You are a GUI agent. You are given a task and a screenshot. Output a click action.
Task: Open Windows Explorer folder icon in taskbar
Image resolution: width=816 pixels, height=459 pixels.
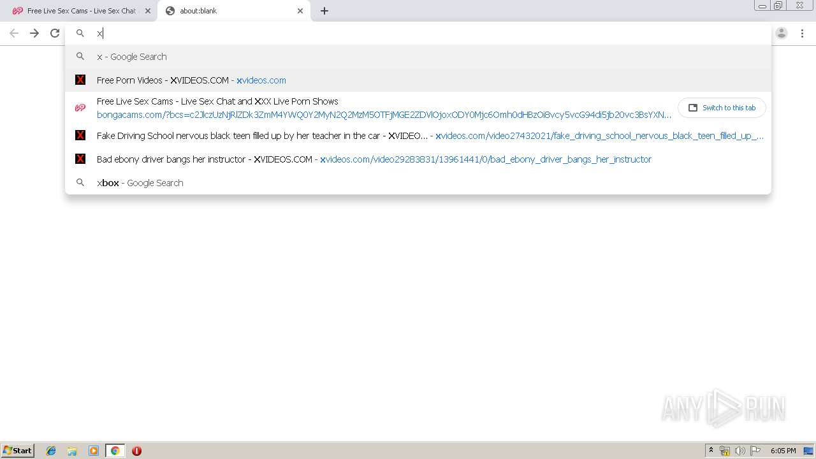click(x=72, y=451)
